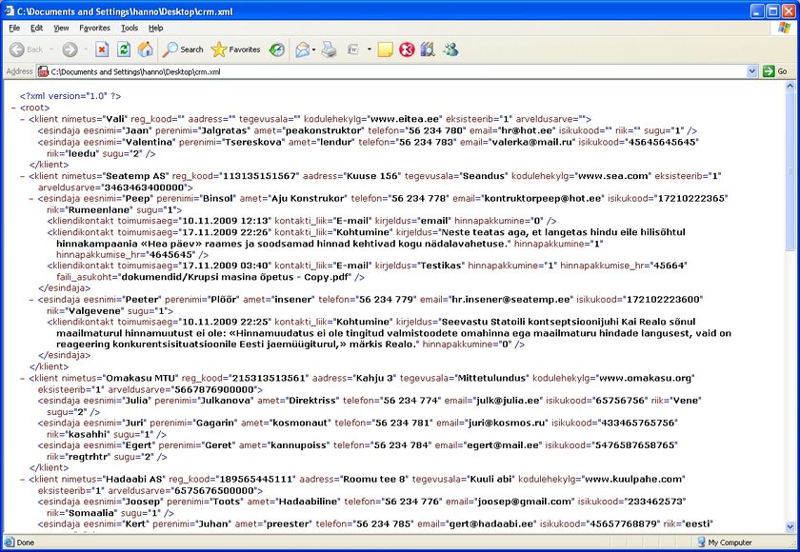Click the XML file icon in address bar
This screenshot has height=552, width=800.
click(x=44, y=72)
